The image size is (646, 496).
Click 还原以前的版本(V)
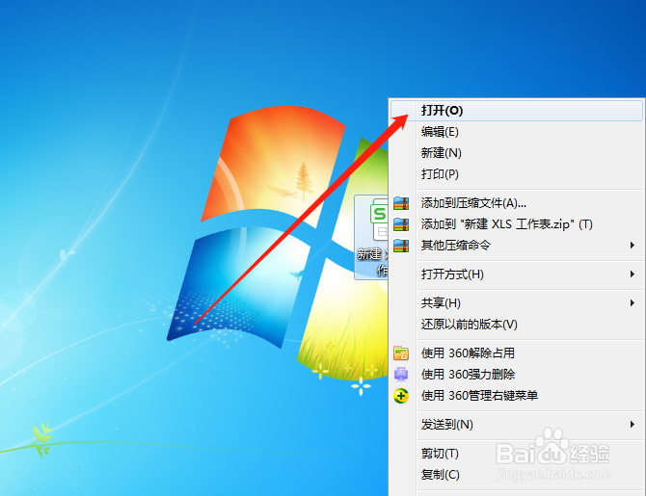coord(516,325)
